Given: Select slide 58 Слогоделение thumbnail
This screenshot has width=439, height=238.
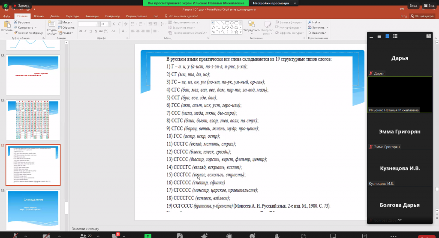Looking at the screenshot, I should (33, 210).
